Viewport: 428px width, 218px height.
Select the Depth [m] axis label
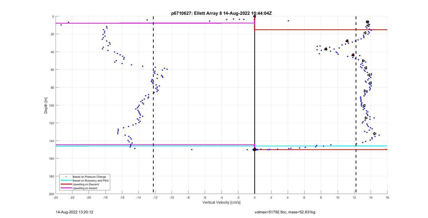coord(46,105)
